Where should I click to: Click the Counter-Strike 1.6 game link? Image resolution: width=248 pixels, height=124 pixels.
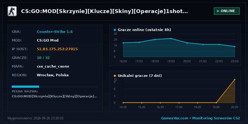(55, 32)
